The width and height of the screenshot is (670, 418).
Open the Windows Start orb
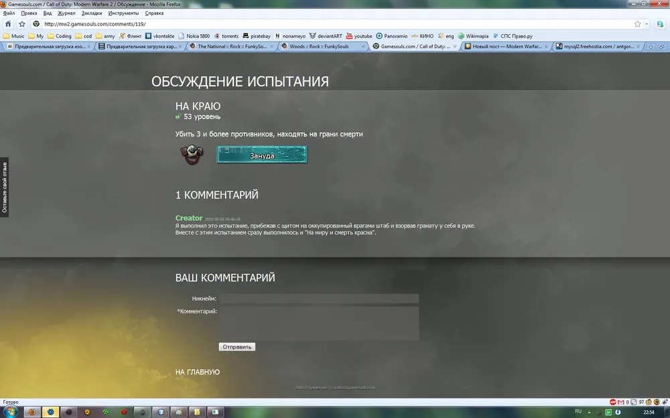tap(10, 412)
